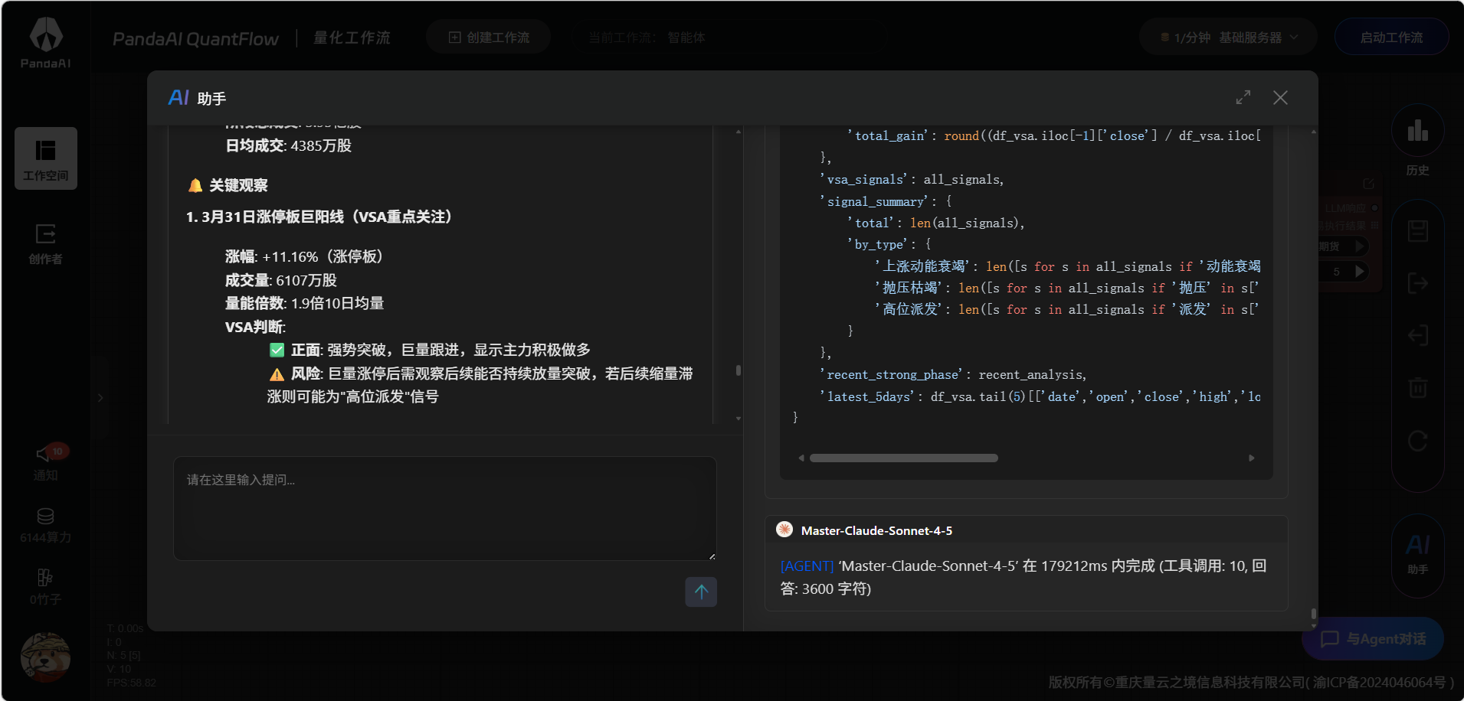Expand the collapsed left side panel arrow
The image size is (1464, 701).
pyautogui.click(x=100, y=398)
